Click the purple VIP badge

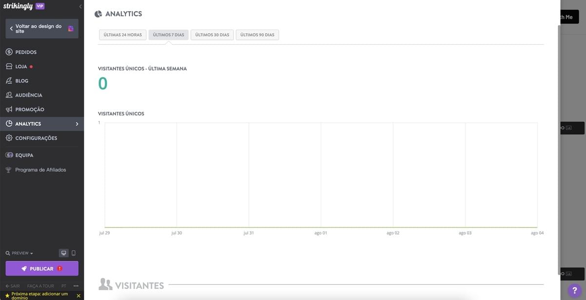coord(40,6)
